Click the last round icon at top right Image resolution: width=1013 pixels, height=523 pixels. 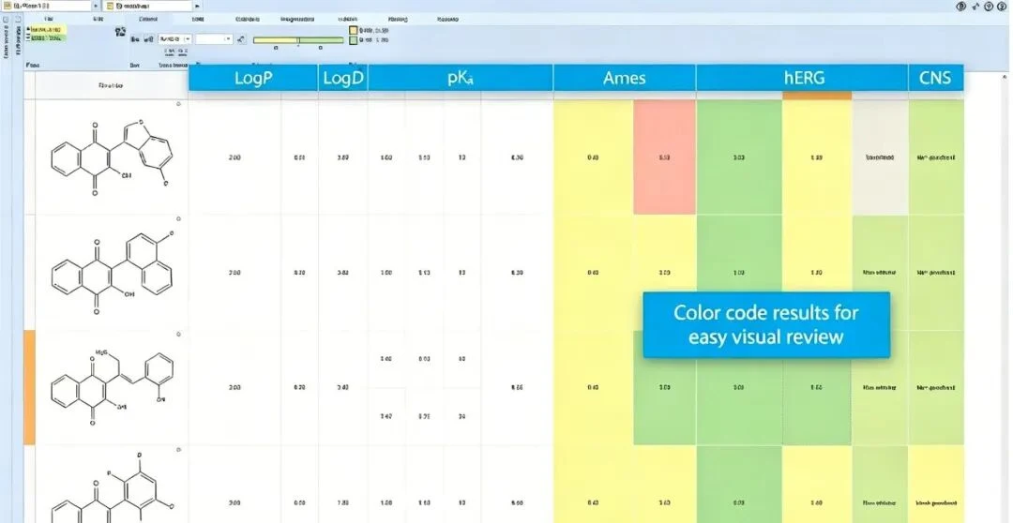[x=1001, y=6]
